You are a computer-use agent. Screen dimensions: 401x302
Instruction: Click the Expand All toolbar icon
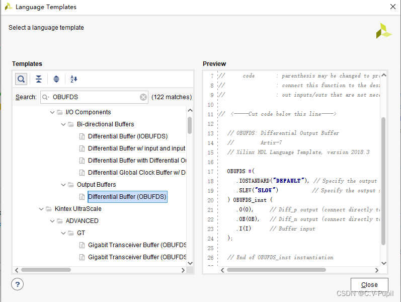coord(56,79)
